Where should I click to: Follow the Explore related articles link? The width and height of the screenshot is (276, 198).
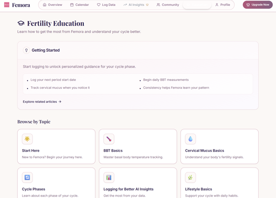pos(42,102)
